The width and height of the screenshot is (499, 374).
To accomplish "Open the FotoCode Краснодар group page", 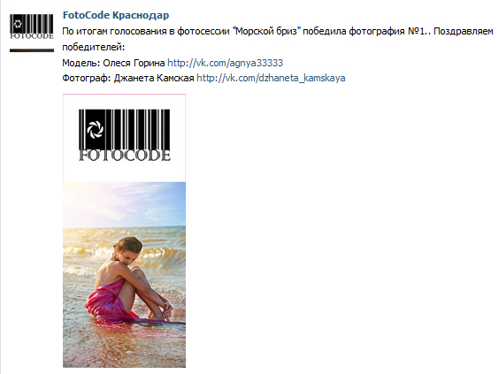I will (x=116, y=15).
